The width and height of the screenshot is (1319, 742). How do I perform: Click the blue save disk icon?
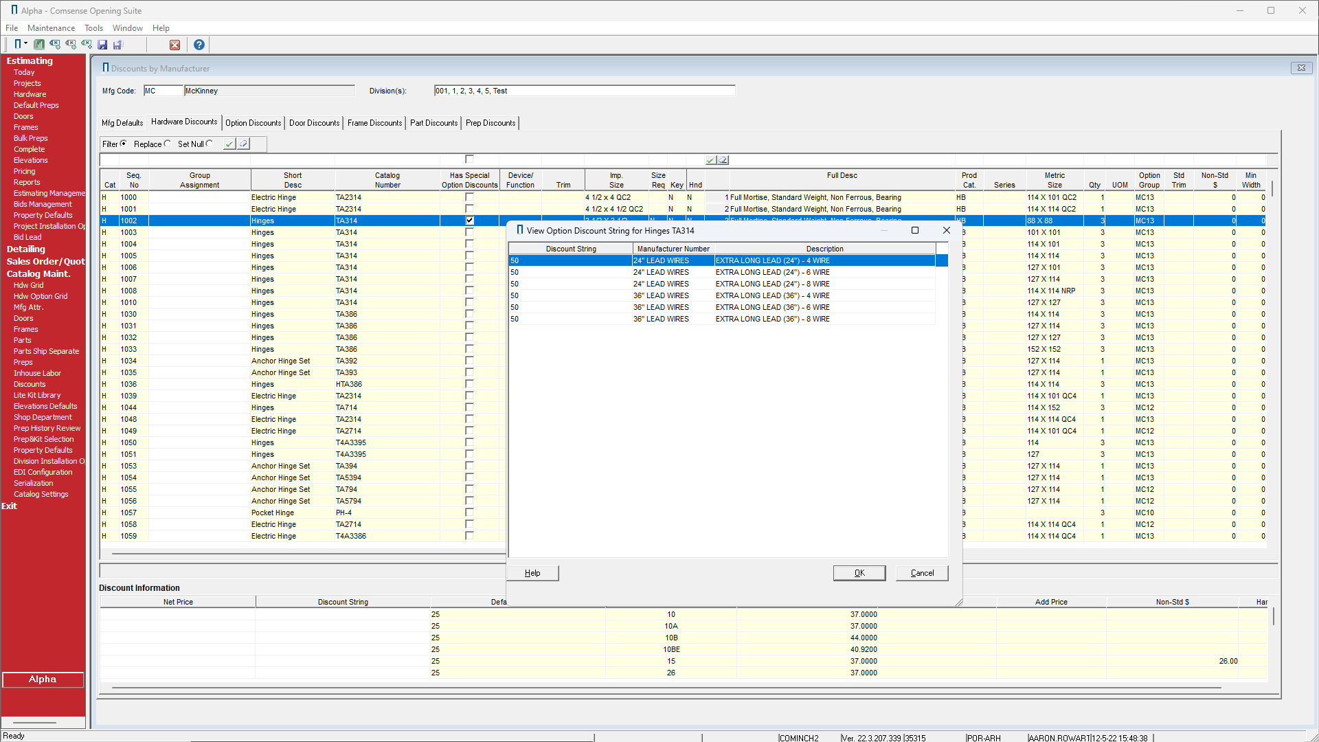click(x=102, y=45)
